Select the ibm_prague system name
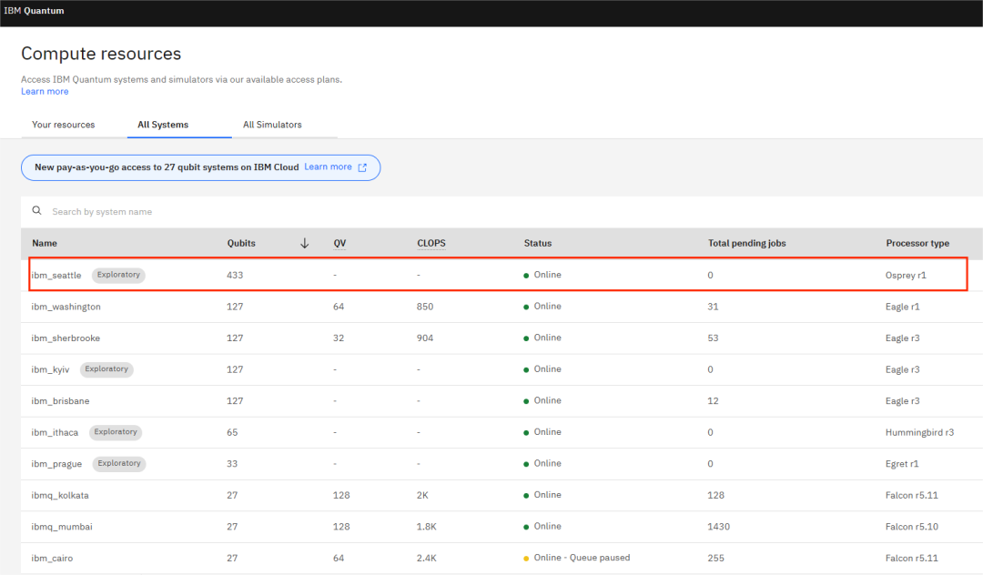 click(56, 463)
